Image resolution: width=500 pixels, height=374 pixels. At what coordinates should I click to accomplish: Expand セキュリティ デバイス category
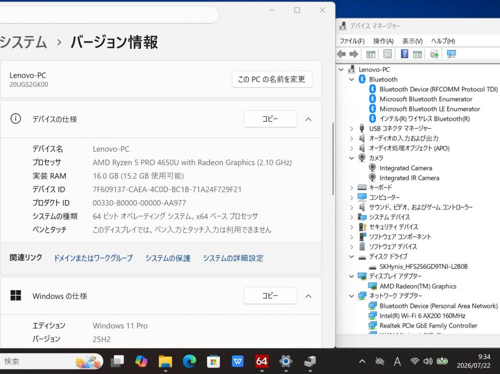(351, 227)
